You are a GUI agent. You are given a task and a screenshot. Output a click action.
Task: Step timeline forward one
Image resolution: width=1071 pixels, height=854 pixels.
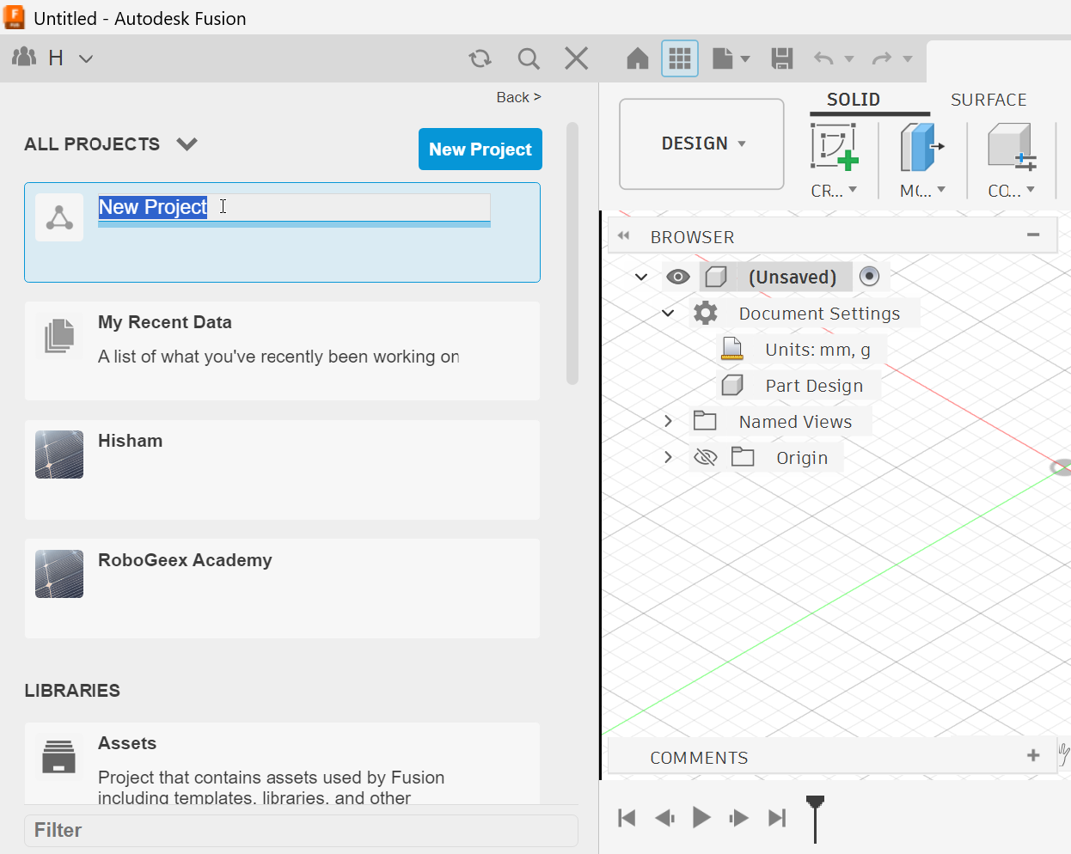tap(738, 818)
